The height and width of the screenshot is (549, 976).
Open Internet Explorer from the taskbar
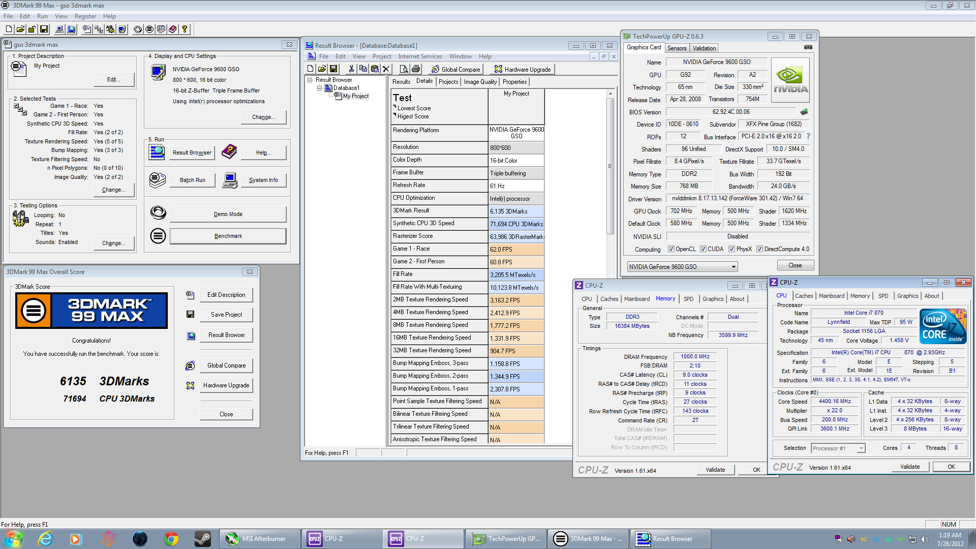point(45,539)
